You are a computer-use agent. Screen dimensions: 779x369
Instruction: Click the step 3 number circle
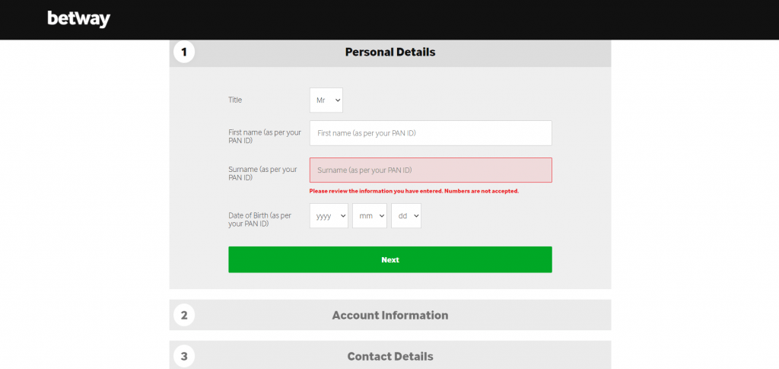tap(184, 355)
